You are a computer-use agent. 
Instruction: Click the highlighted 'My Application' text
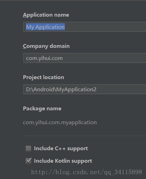45,27
